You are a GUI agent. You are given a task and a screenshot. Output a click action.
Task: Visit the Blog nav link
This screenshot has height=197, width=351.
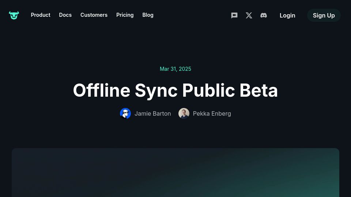click(148, 15)
